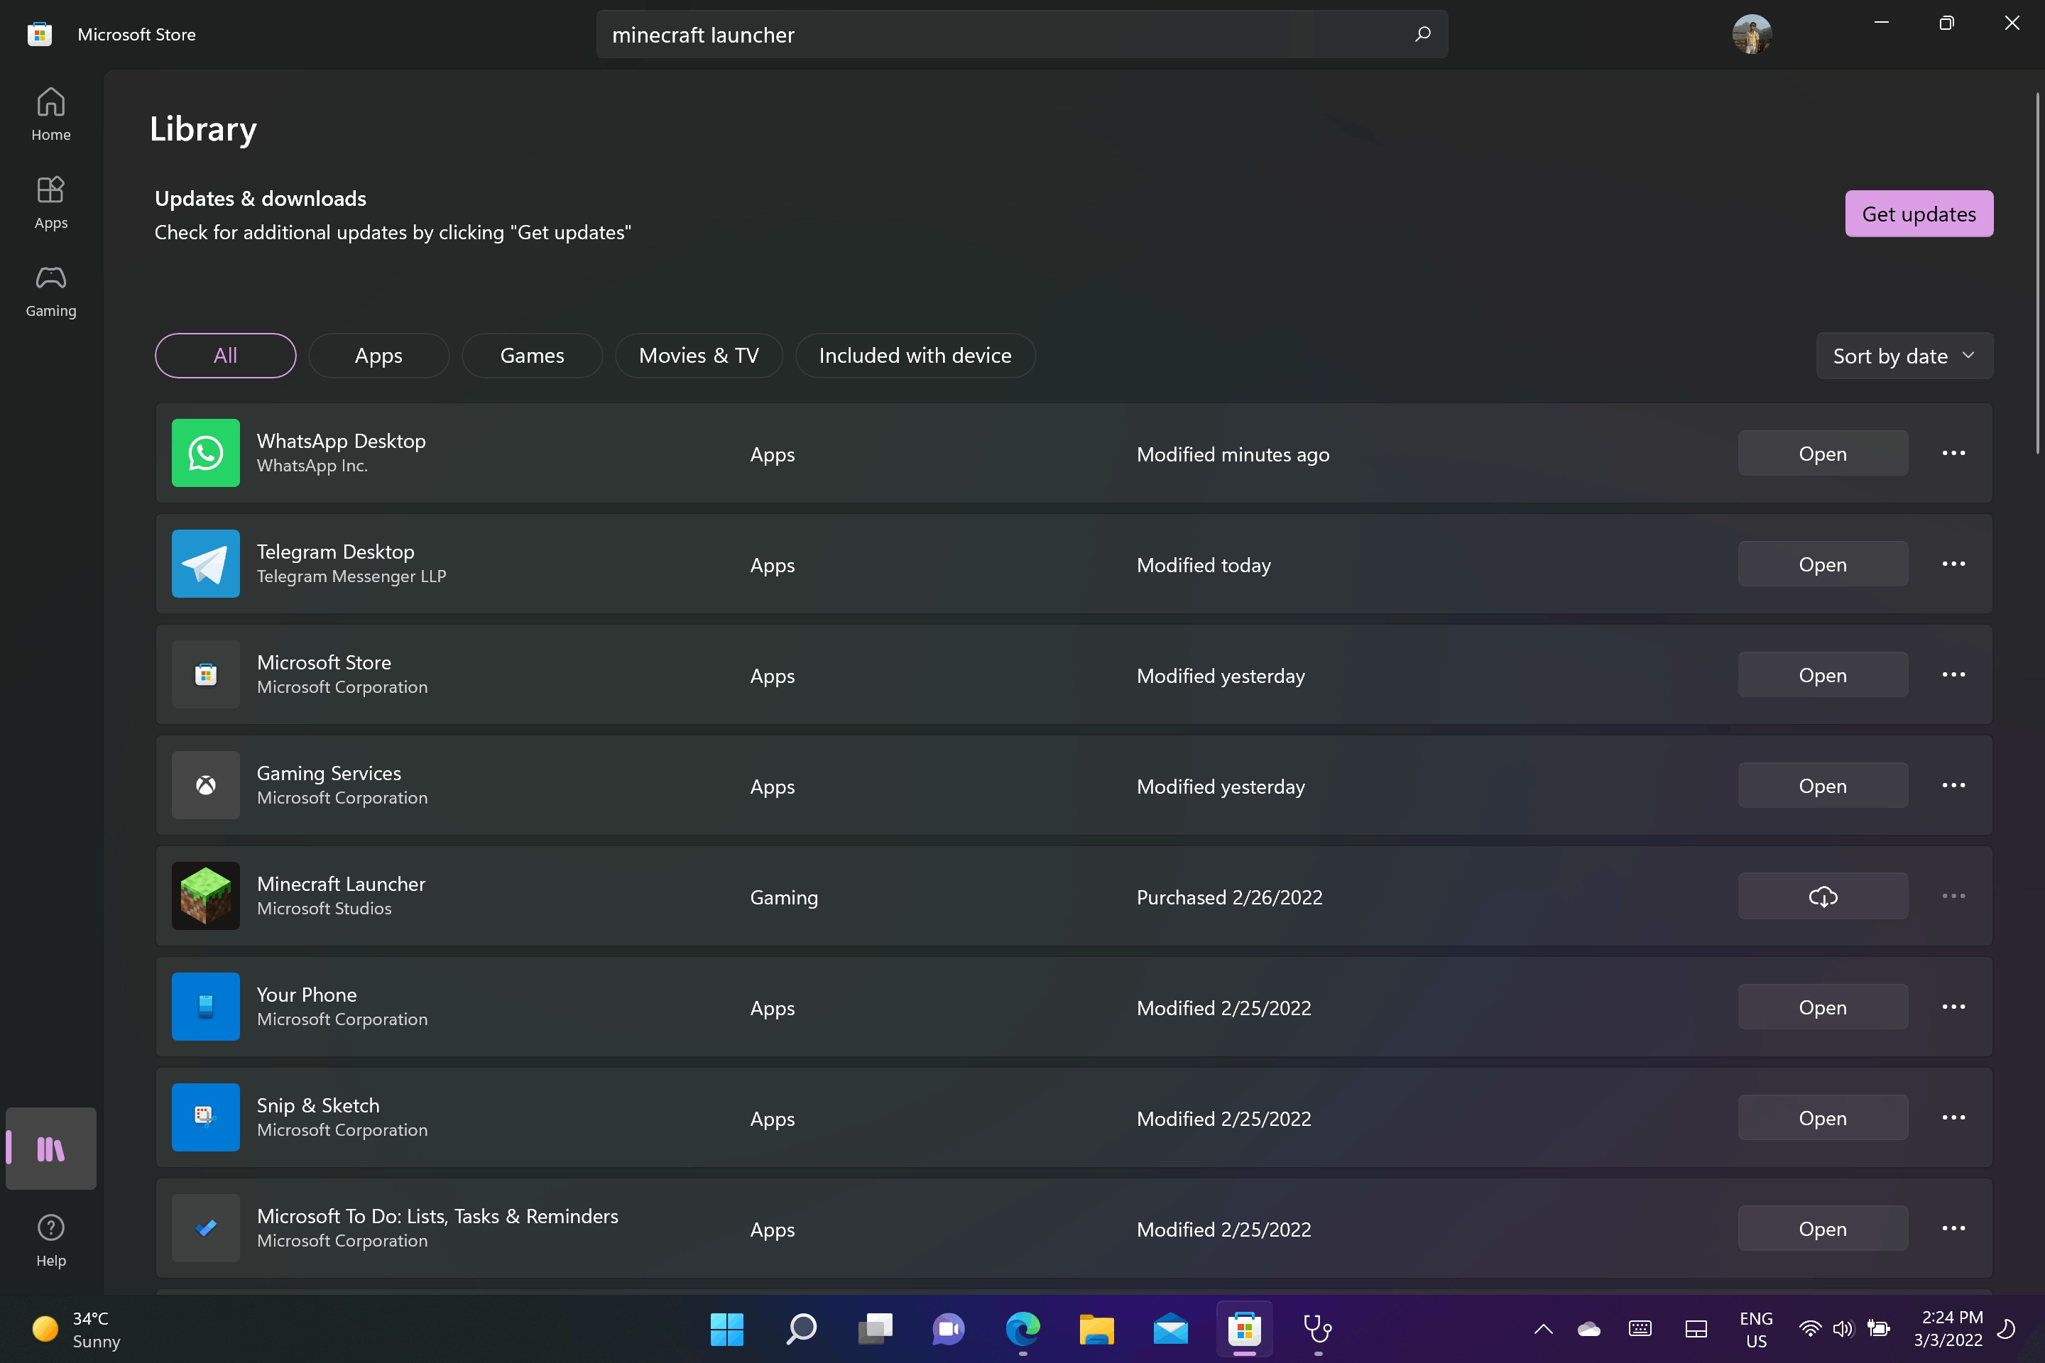Click the Get updates button
The image size is (2045, 1363).
pyautogui.click(x=1918, y=213)
